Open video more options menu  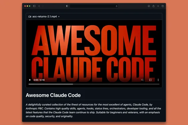[x=158, y=80]
